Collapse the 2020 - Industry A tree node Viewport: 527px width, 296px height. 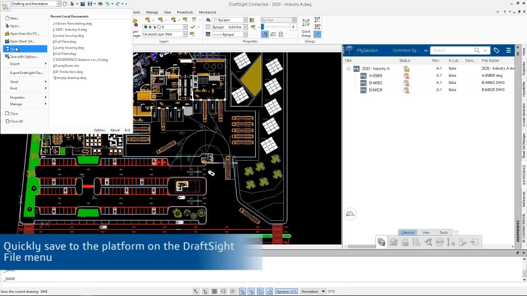click(x=349, y=69)
